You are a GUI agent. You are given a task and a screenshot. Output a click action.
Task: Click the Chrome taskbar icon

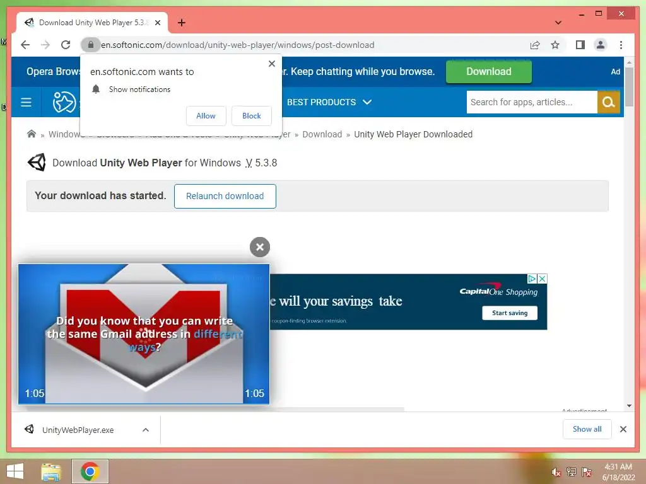90,471
